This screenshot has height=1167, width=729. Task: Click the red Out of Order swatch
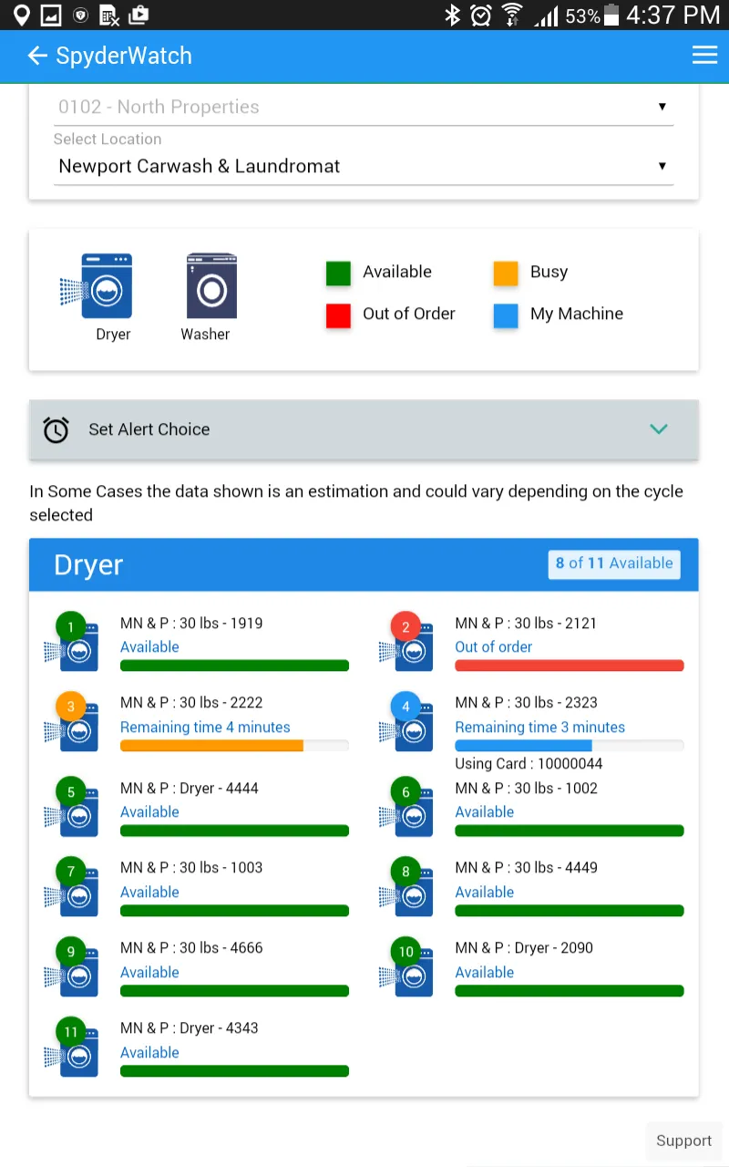tap(338, 315)
